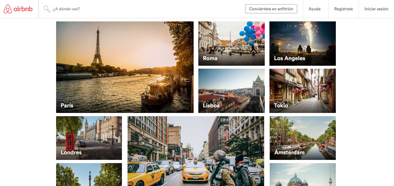Click the Airbnb logo in header

pyautogui.click(x=18, y=9)
